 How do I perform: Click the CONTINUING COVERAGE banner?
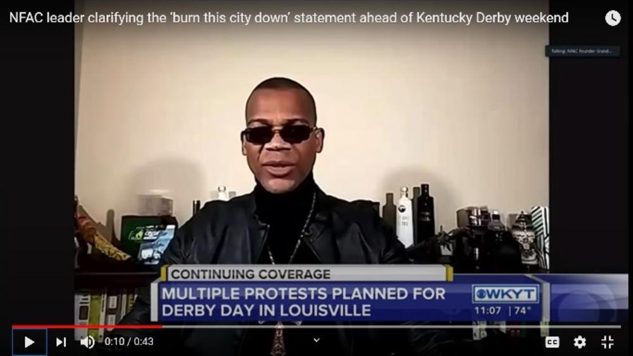pyautogui.click(x=307, y=274)
